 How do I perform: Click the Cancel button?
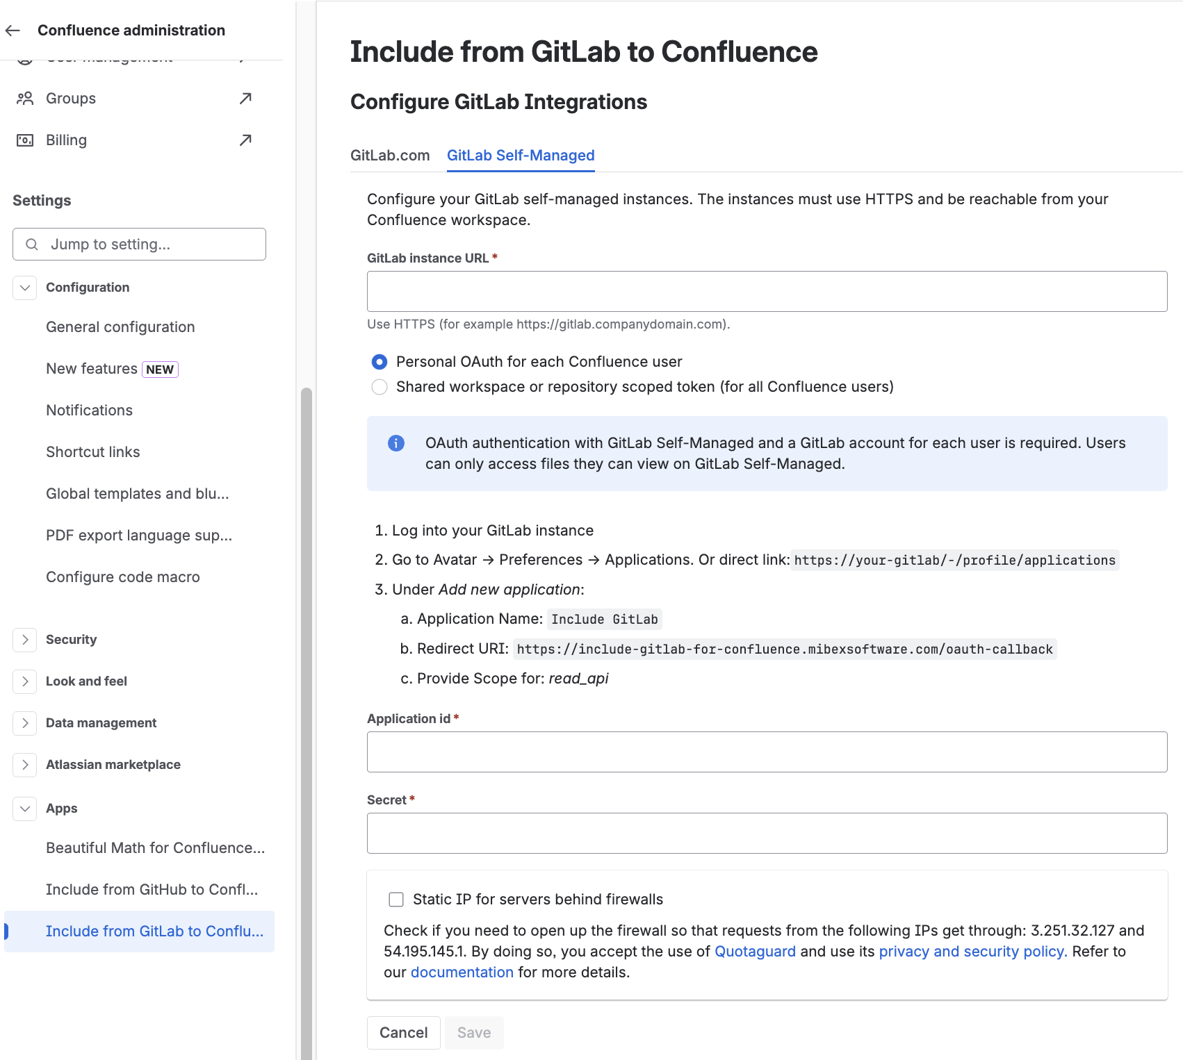pyautogui.click(x=403, y=1032)
